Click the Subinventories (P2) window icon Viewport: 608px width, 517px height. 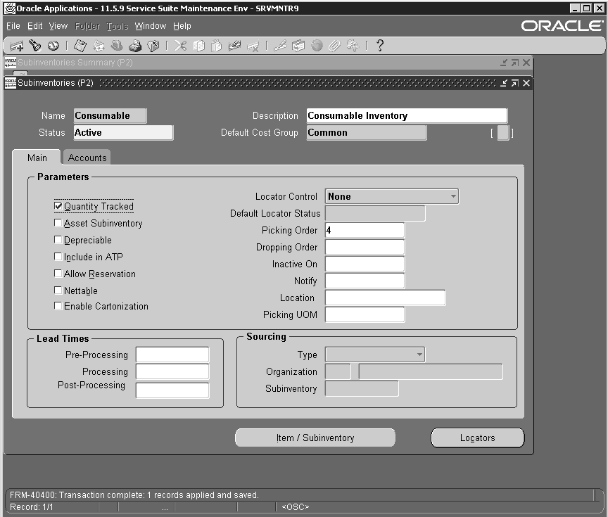(10, 83)
